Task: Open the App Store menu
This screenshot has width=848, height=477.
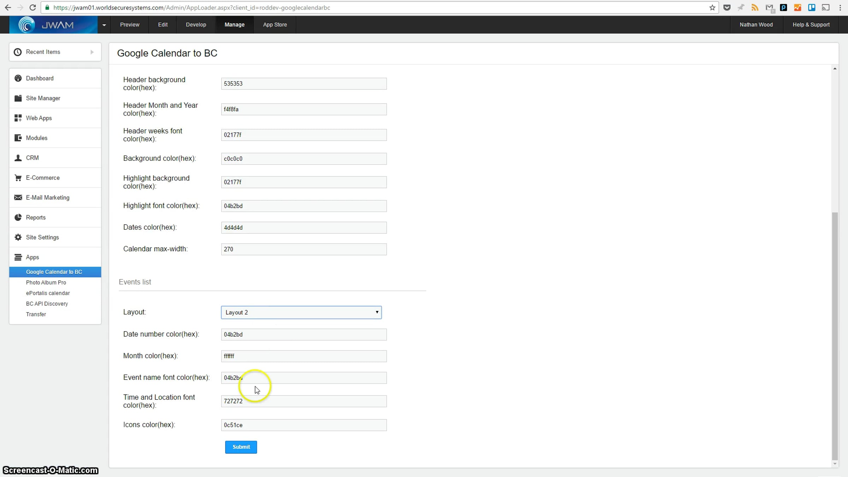Action: coord(275,25)
